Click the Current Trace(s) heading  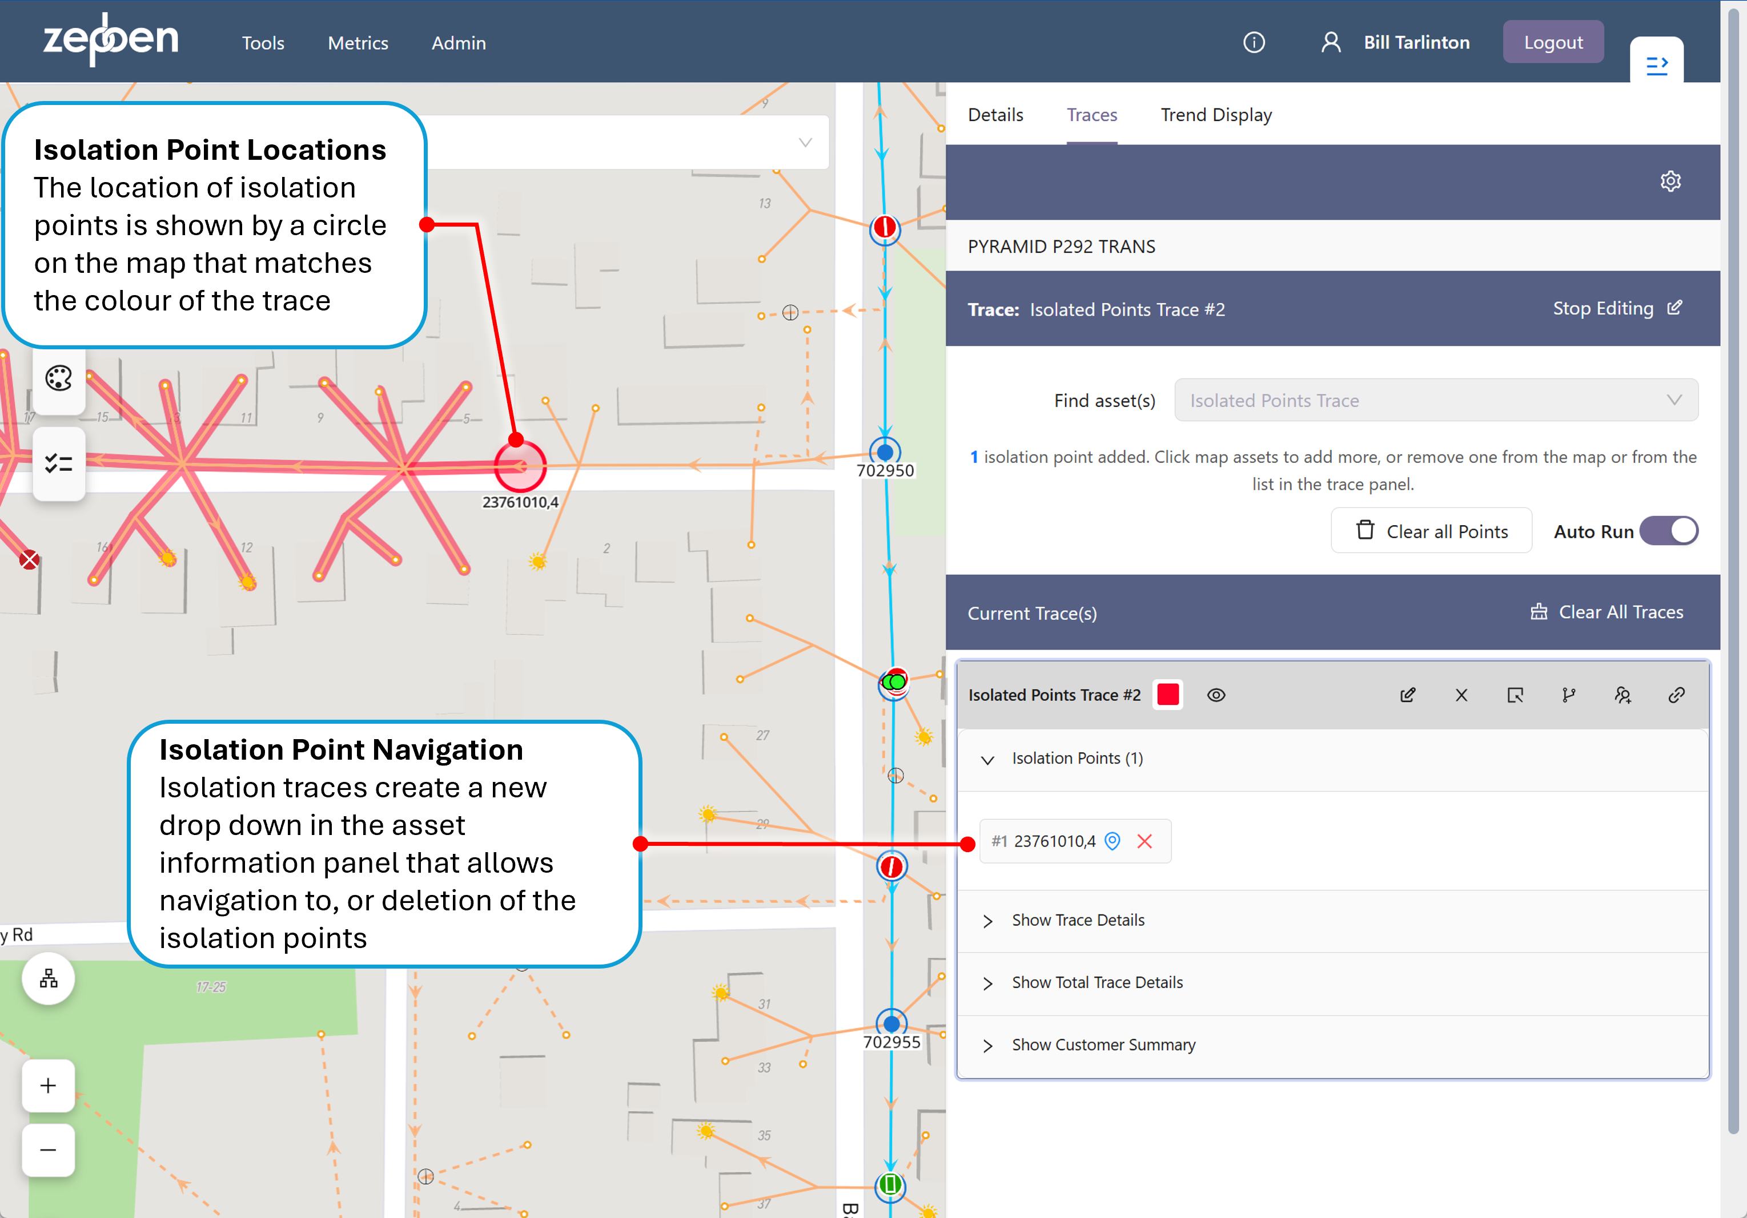coord(1032,614)
